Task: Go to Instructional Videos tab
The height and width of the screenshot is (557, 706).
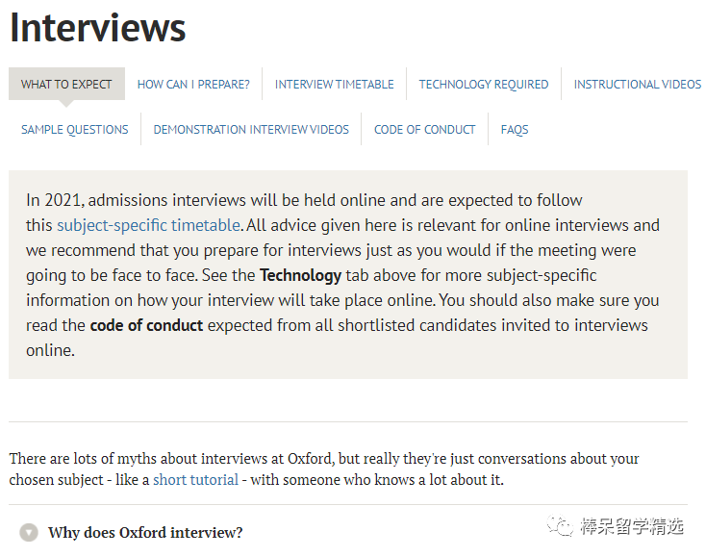Action: (x=637, y=85)
